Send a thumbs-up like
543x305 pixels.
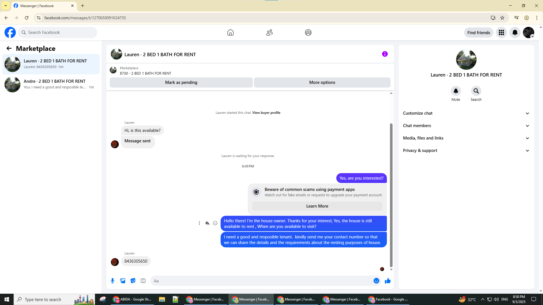(x=388, y=281)
